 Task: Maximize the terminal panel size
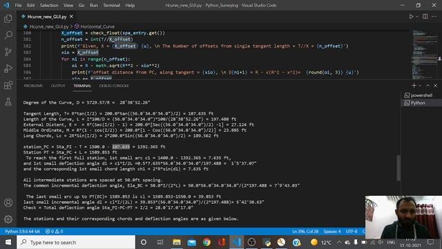(x=428, y=86)
